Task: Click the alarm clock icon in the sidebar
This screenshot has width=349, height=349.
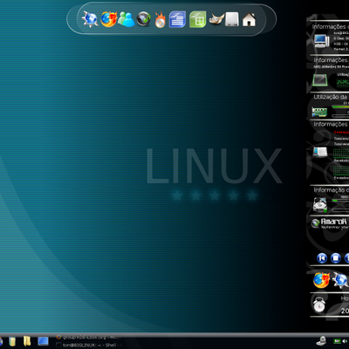Action: tap(319, 305)
